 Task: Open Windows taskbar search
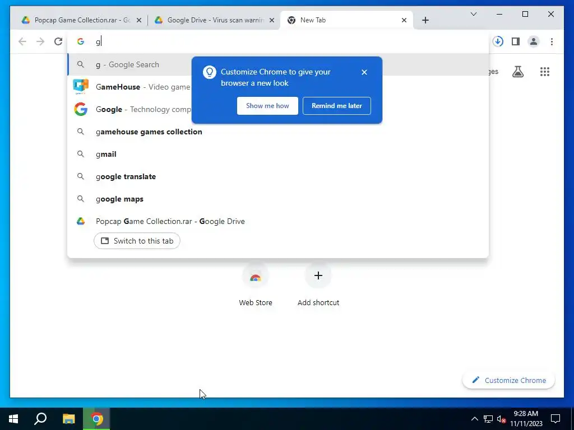coord(40,419)
